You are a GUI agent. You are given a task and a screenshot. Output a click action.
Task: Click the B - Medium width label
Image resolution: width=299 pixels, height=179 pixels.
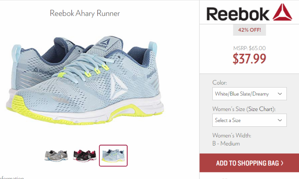pyautogui.click(x=226, y=144)
